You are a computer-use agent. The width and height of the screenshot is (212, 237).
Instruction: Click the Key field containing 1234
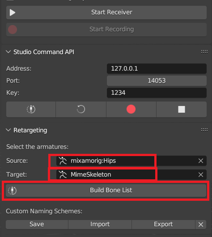coord(157,93)
